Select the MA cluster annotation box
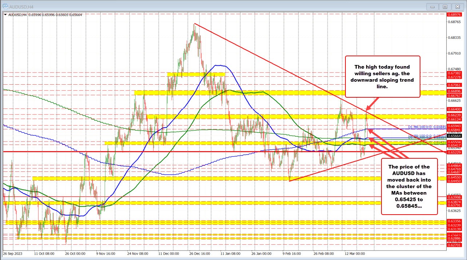 [409, 186]
